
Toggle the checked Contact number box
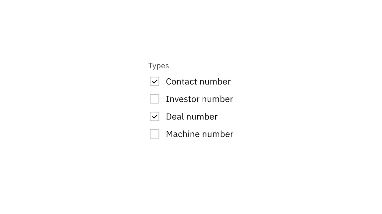pos(155,81)
